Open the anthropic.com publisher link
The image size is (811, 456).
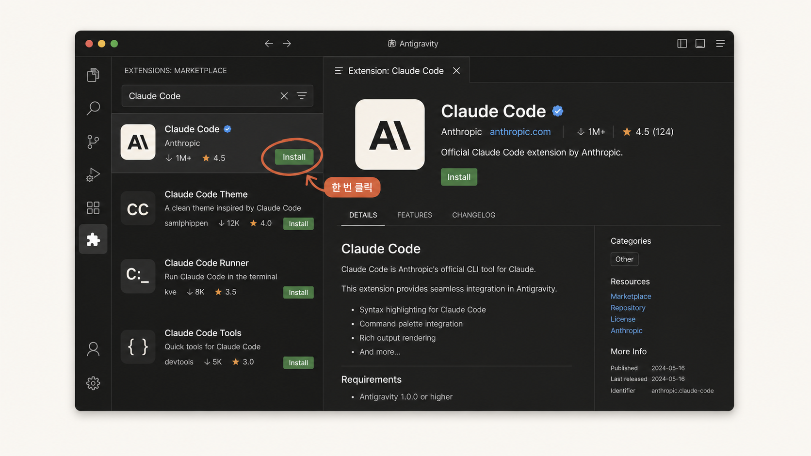(520, 132)
